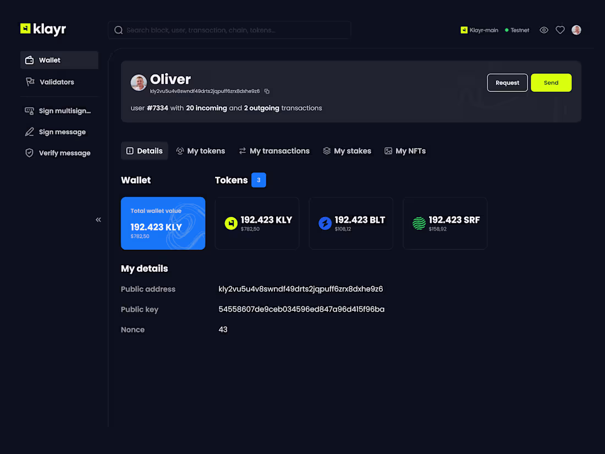605x454 pixels.
Task: Collapse the sidebar with the double-chevron
Action: (x=98, y=220)
